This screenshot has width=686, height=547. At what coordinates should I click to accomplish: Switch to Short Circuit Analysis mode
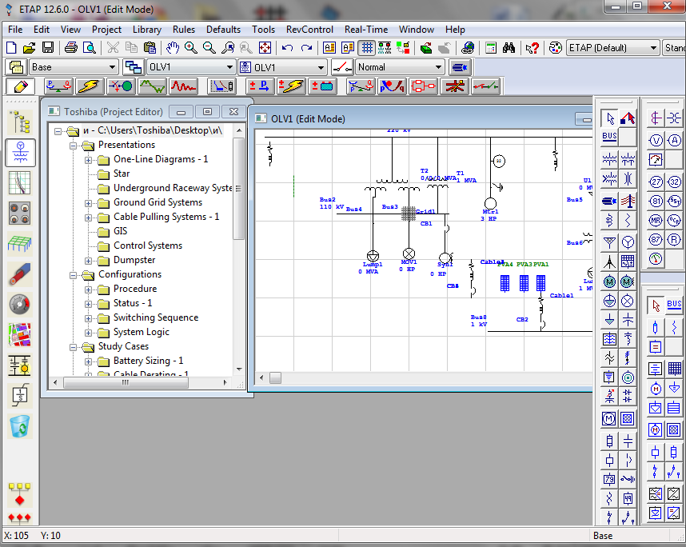click(90, 86)
